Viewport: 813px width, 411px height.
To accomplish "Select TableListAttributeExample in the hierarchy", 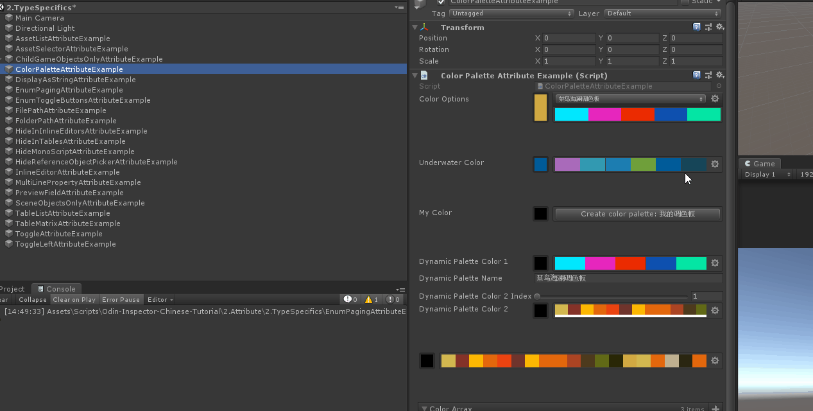I will 63,213.
